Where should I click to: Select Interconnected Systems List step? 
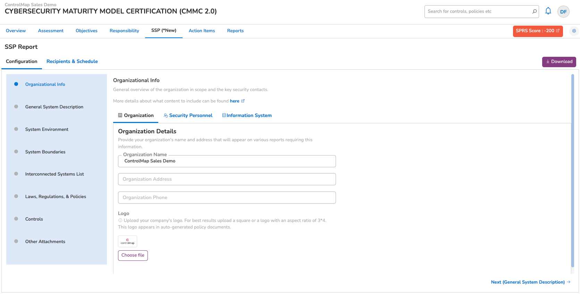[54, 174]
